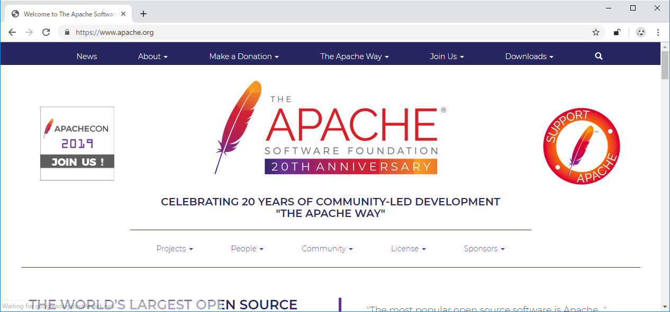Bookmark this page with the star icon

596,32
